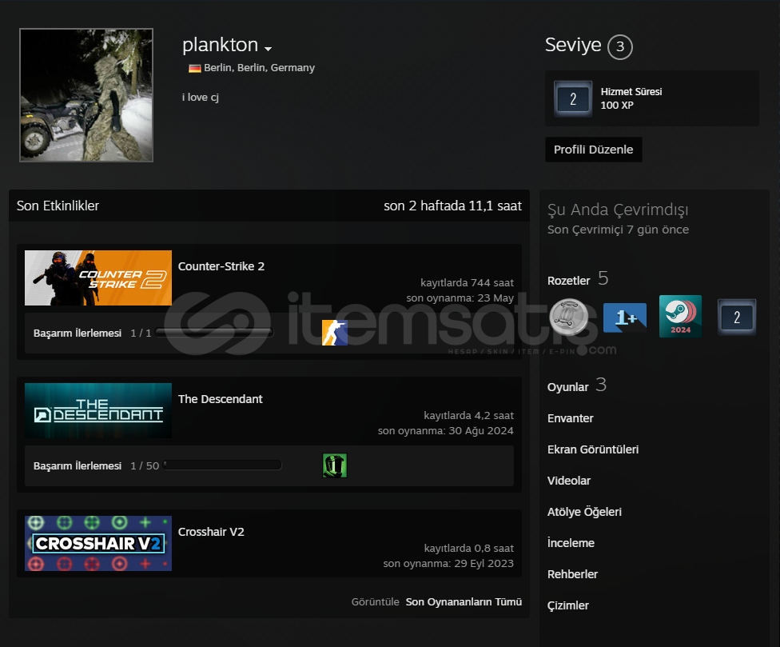Viewport: 780px width, 647px height.
Task: Open the plankton profile avatar image
Action: pyautogui.click(x=86, y=95)
